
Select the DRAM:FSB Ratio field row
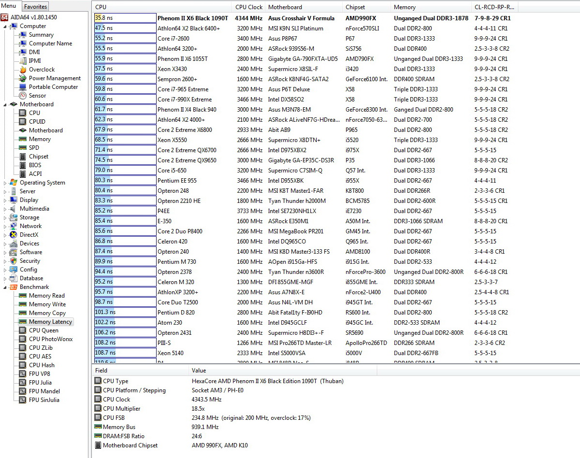(336, 436)
